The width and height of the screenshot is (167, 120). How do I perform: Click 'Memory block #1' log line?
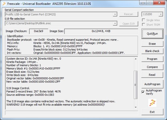(33, 68)
